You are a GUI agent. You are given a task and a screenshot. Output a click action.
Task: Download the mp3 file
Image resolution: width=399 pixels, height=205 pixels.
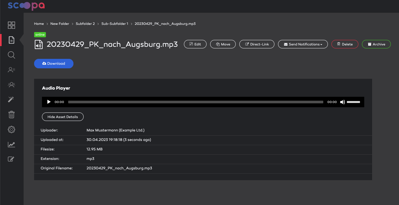(x=54, y=63)
